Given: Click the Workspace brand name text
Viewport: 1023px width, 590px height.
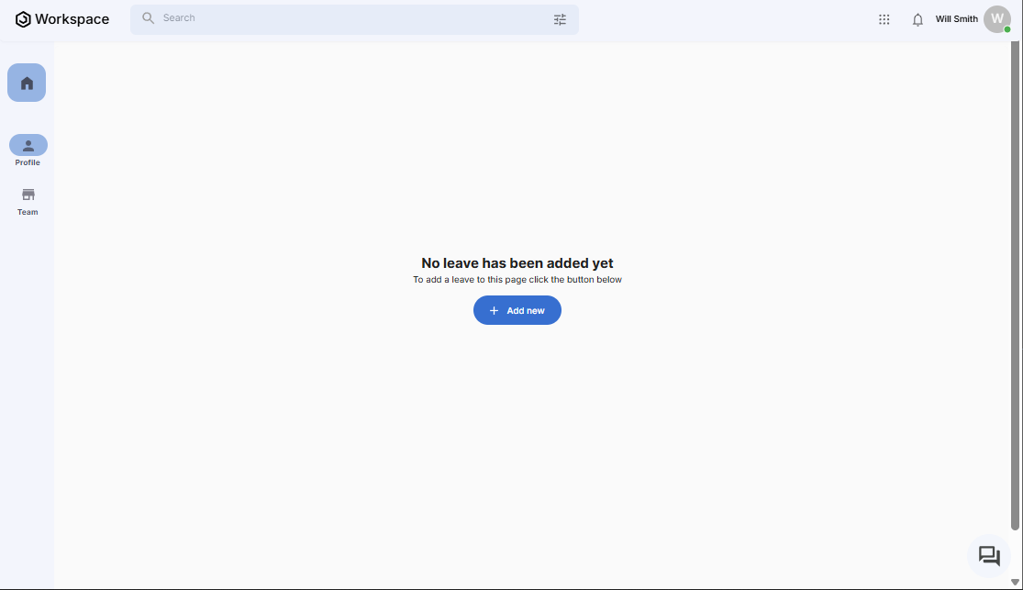Looking at the screenshot, I should pos(72,19).
